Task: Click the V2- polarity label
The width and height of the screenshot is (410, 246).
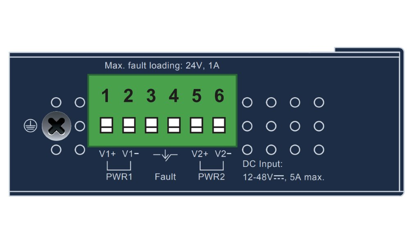Action: 223,154
